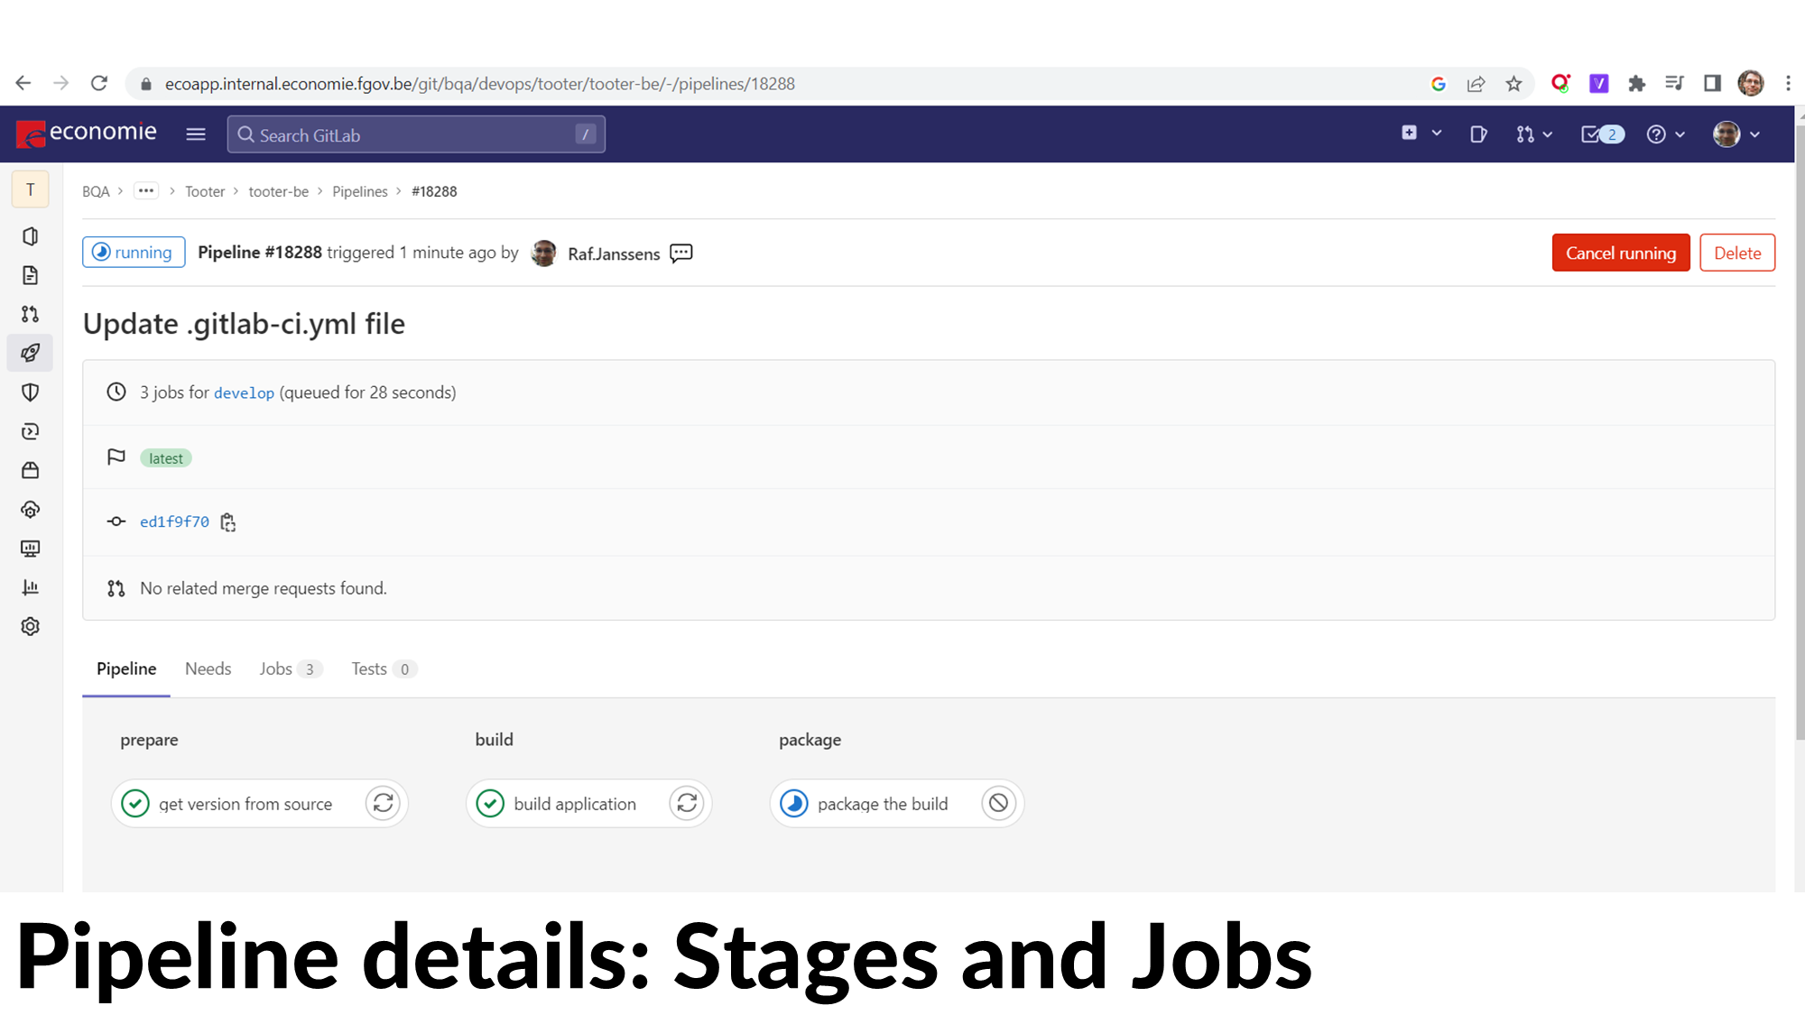
Task: Retry the 'get version from source' job
Action: [383, 803]
